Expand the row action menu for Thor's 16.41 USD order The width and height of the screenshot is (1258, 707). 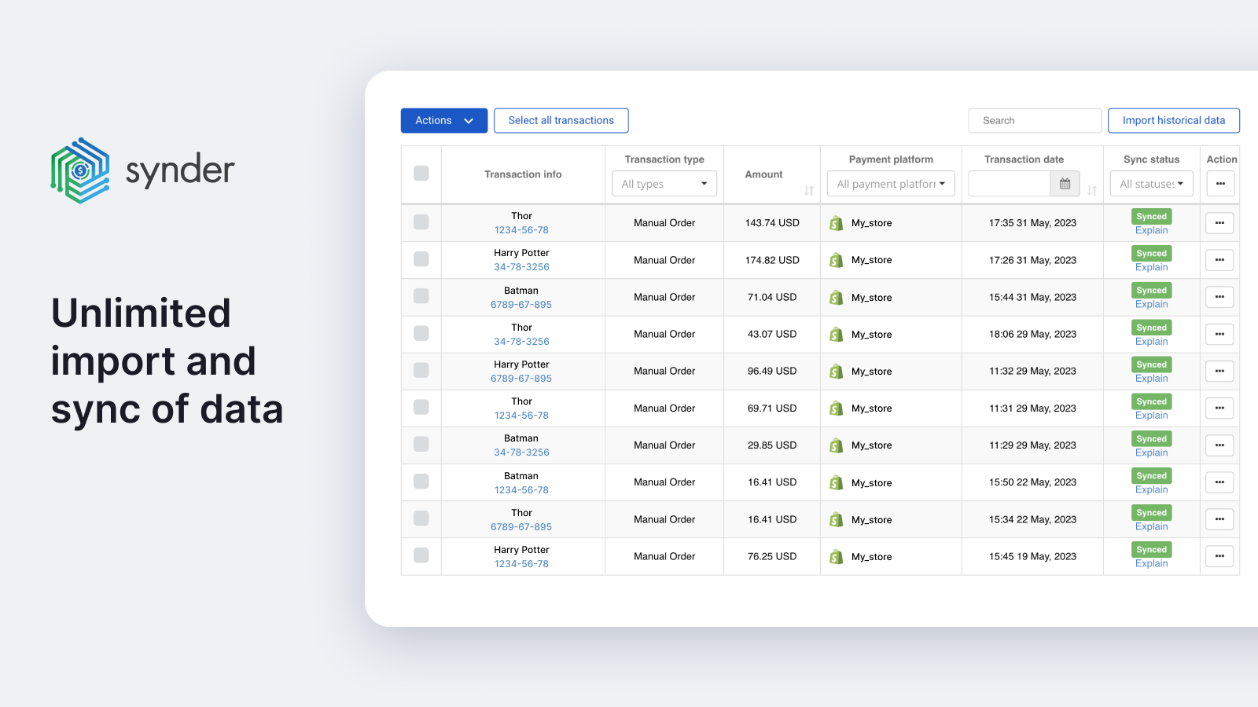pyautogui.click(x=1219, y=518)
